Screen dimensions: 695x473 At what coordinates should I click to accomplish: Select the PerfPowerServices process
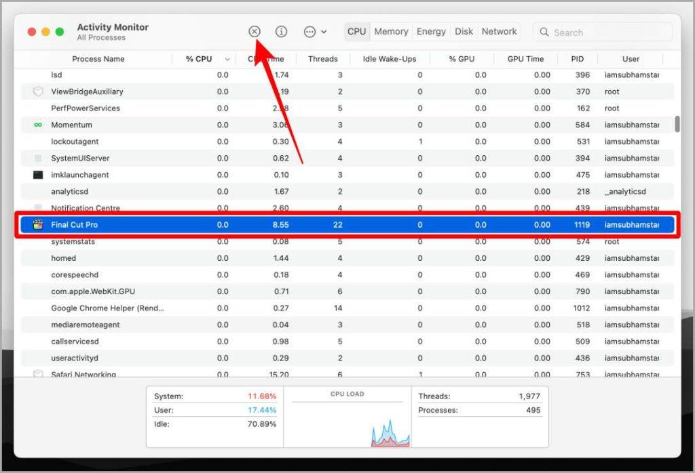point(85,108)
